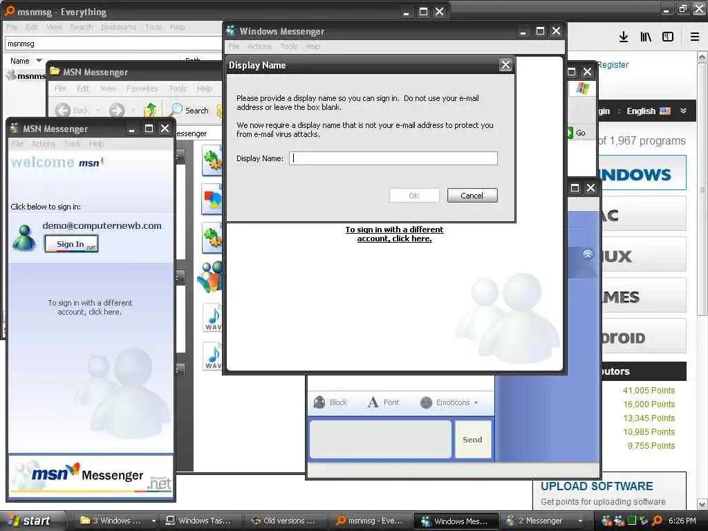Open the browser hamburger menu
The width and height of the screenshot is (708, 531).
(x=694, y=37)
